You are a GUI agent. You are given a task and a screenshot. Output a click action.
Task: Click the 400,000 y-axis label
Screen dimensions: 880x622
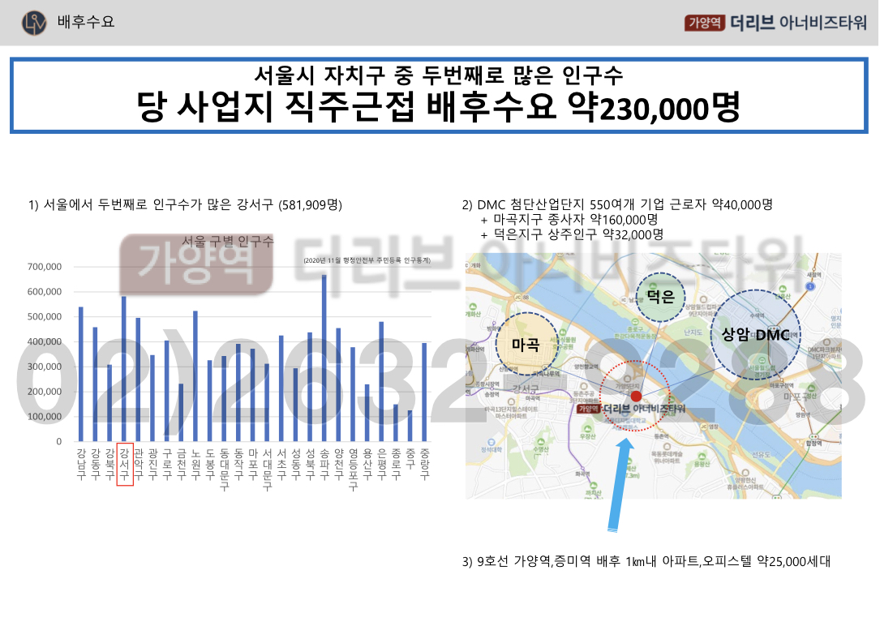(x=45, y=342)
